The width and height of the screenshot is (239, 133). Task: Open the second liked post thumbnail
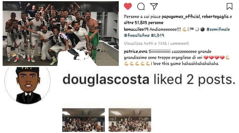130,120
